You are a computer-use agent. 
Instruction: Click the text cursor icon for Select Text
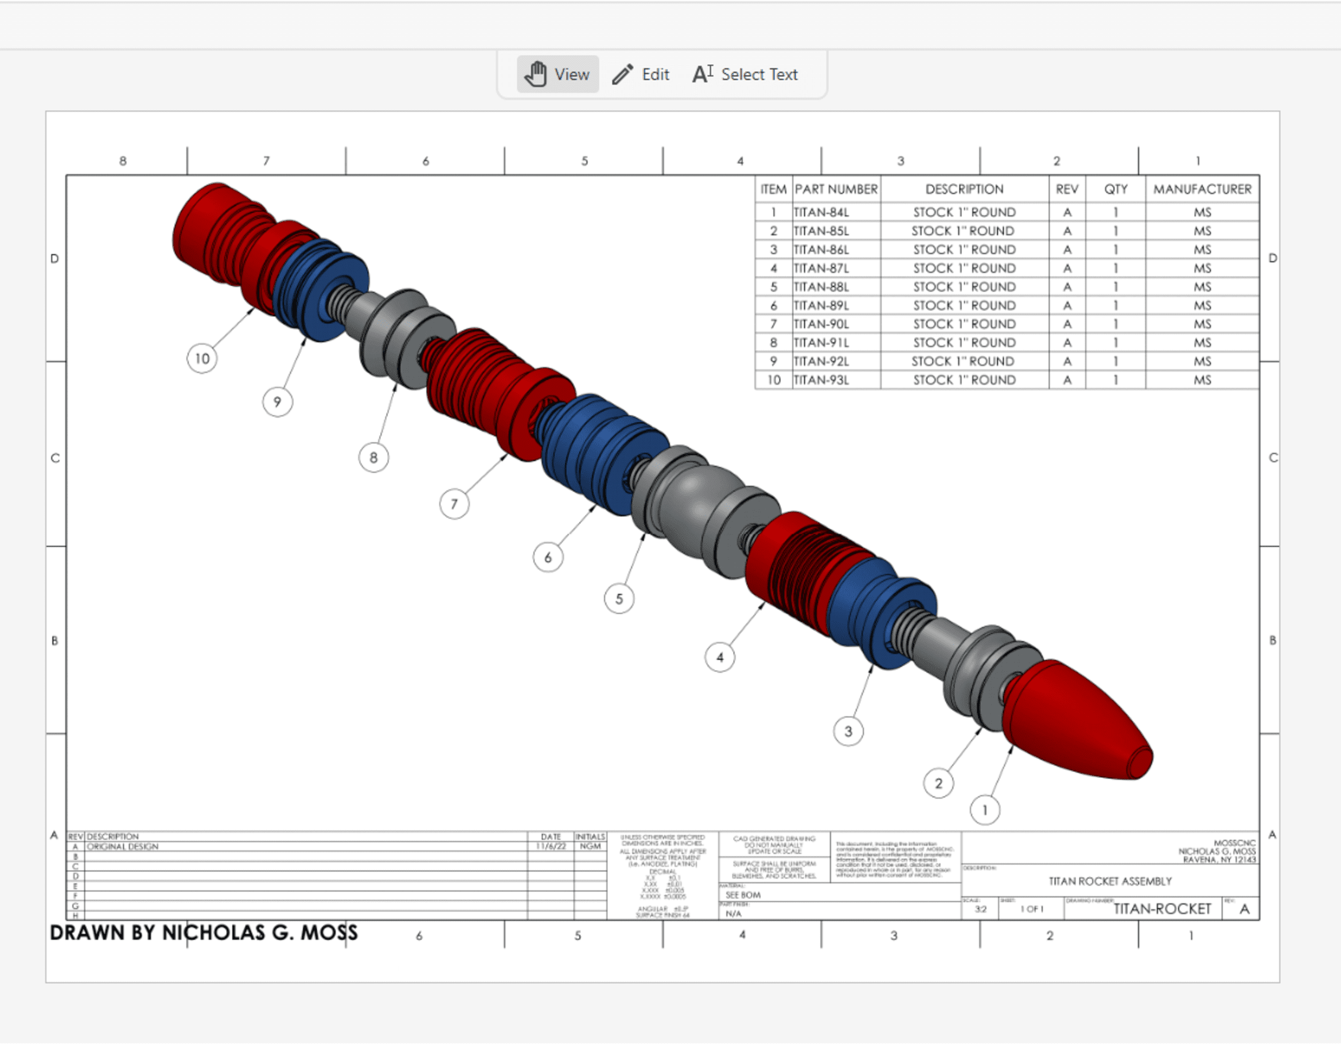(703, 75)
